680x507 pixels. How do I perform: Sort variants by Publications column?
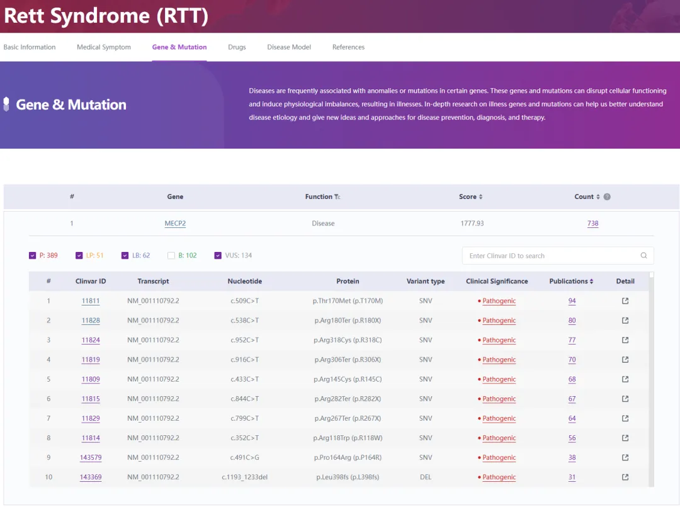(592, 282)
